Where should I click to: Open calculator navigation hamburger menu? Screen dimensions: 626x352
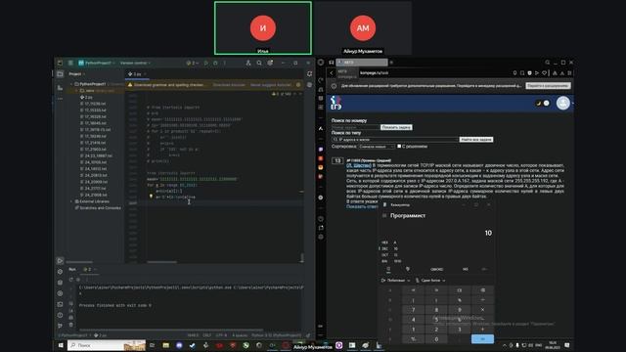coord(384,215)
